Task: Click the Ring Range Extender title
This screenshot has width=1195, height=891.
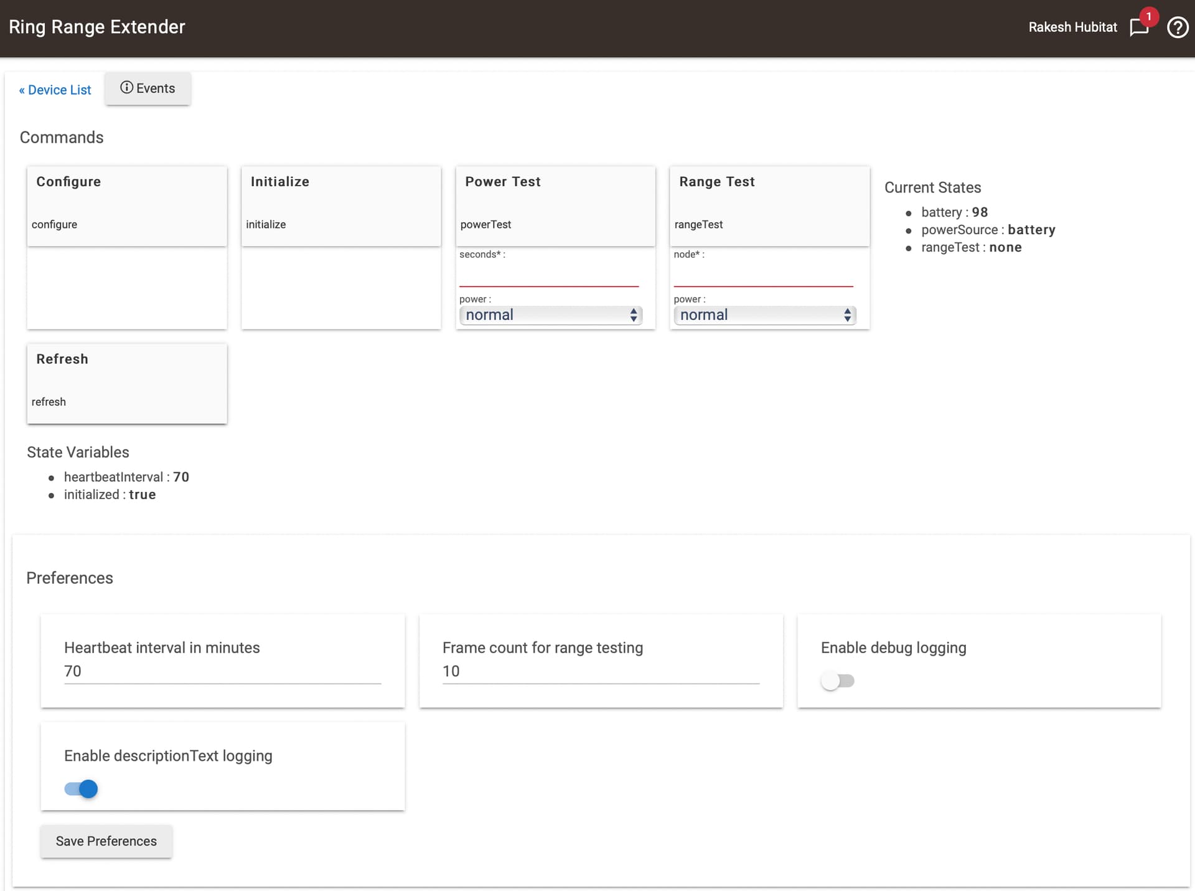Action: [x=97, y=27]
